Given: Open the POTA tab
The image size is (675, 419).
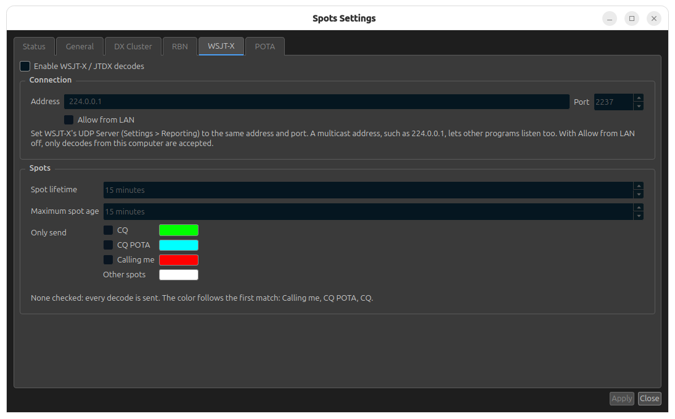Looking at the screenshot, I should [264, 46].
